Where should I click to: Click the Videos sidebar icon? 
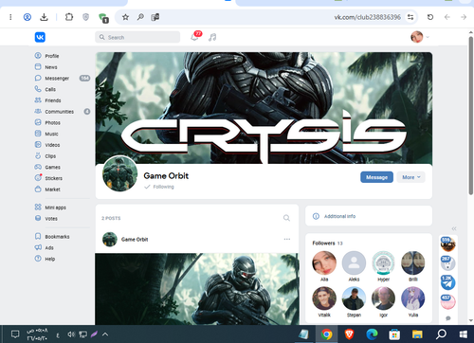(x=38, y=145)
